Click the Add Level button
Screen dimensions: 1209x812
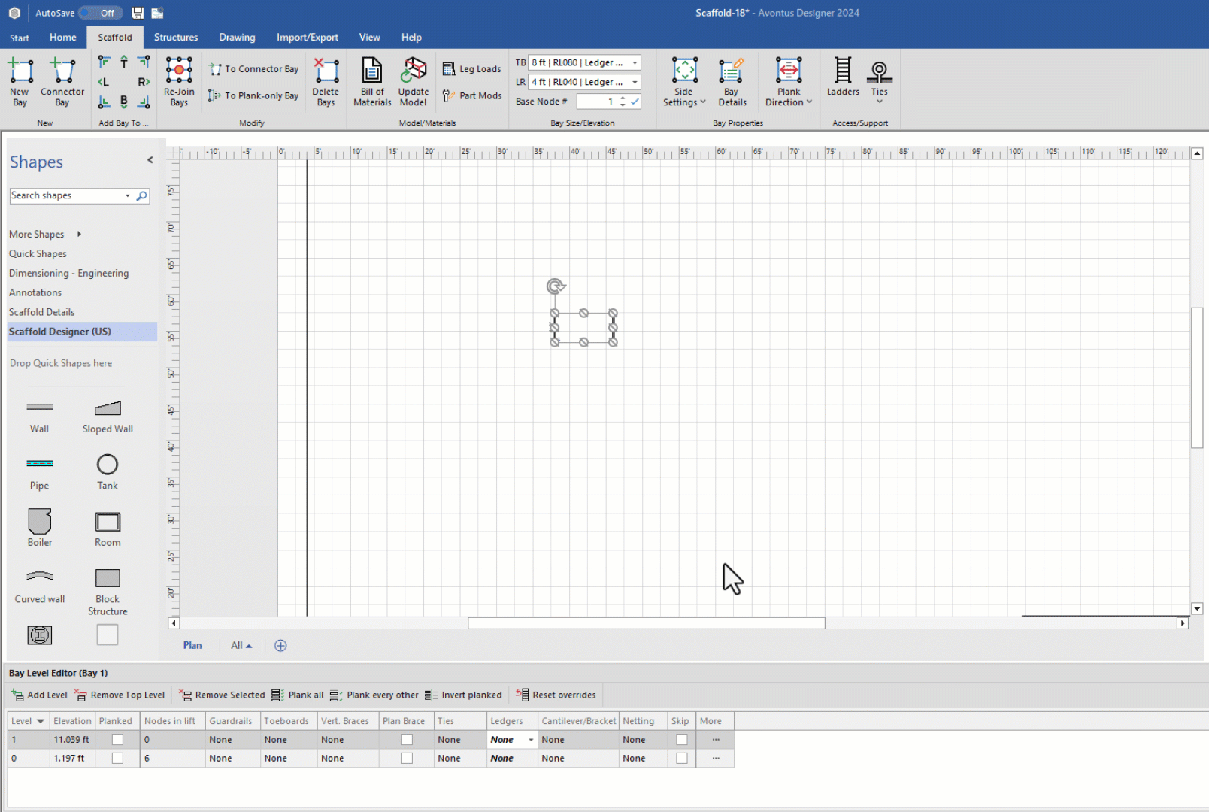pos(39,695)
